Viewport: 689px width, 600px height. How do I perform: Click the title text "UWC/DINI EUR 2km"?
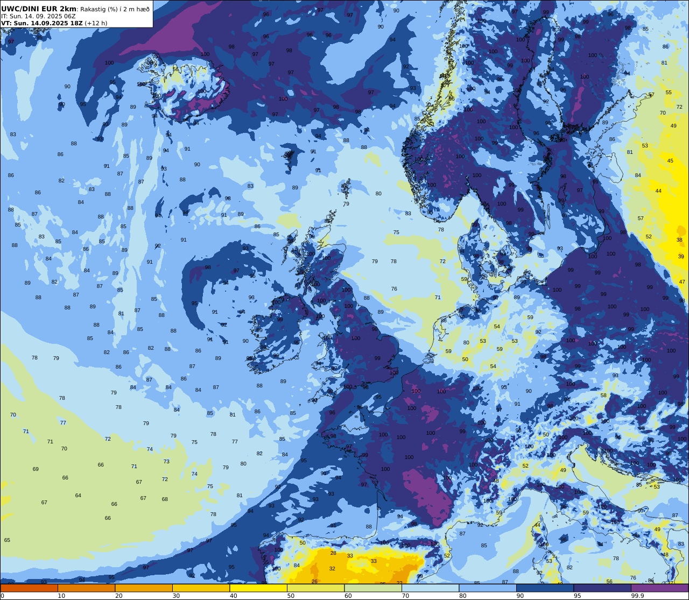point(39,9)
